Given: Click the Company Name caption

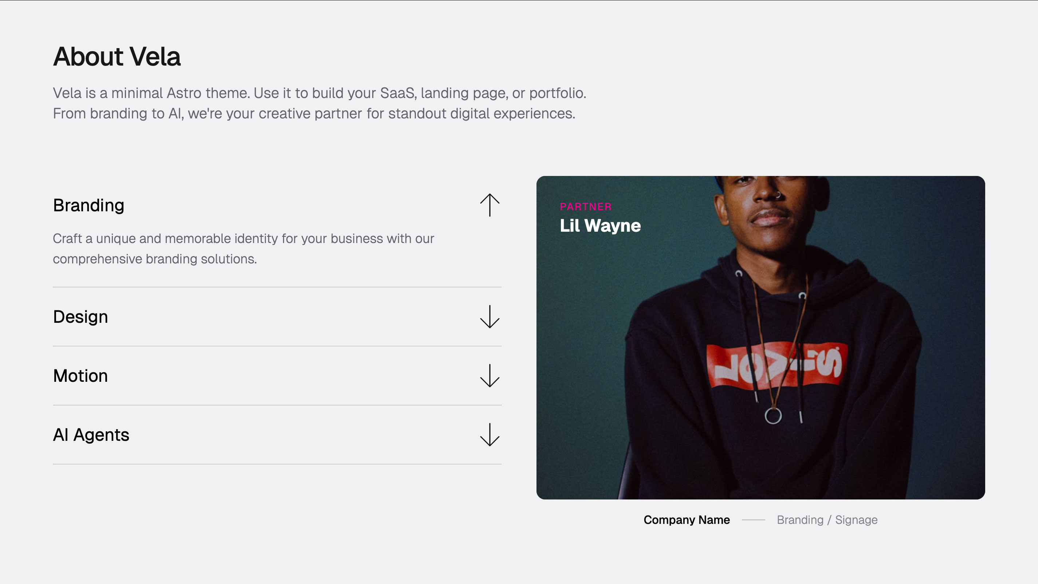Looking at the screenshot, I should tap(687, 520).
